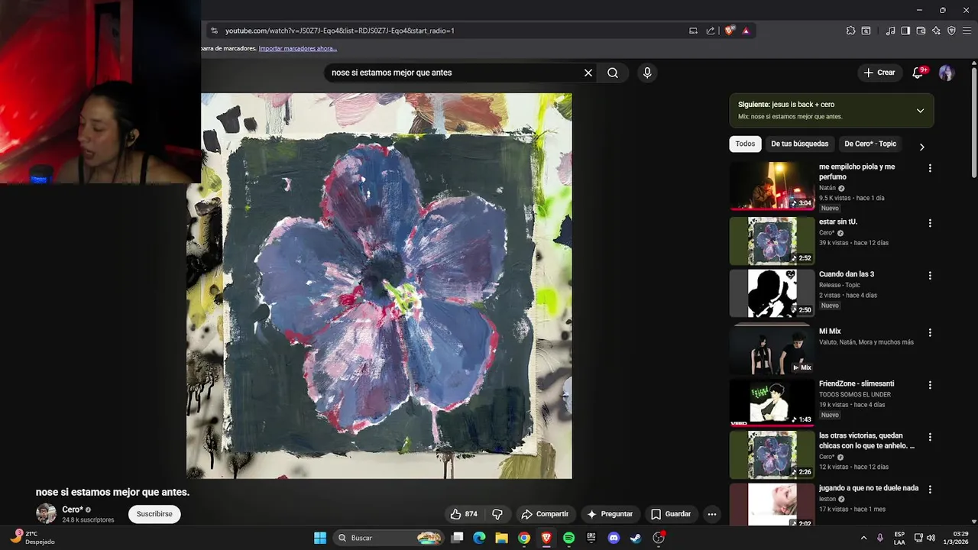Image resolution: width=978 pixels, height=550 pixels.
Task: Open Epic Games launcher from taskbar
Action: 591,538
